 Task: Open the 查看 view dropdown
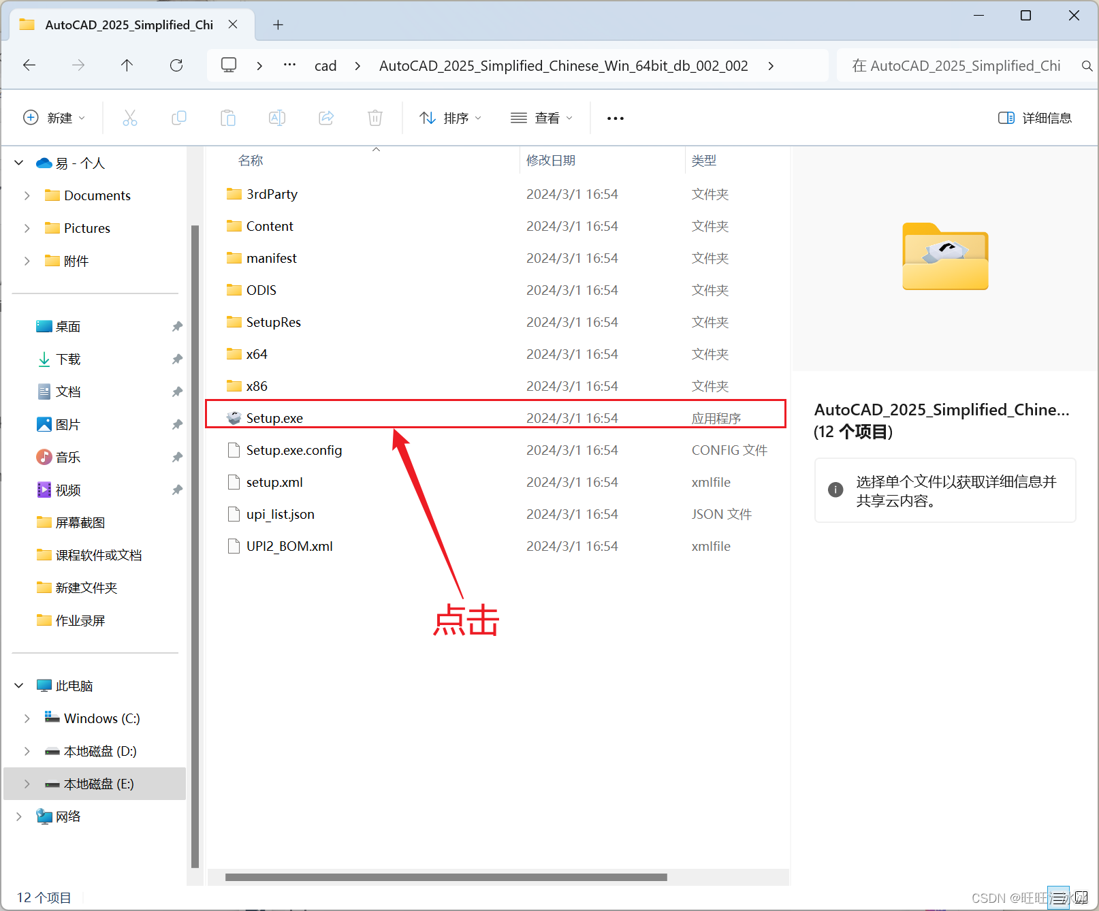[542, 118]
